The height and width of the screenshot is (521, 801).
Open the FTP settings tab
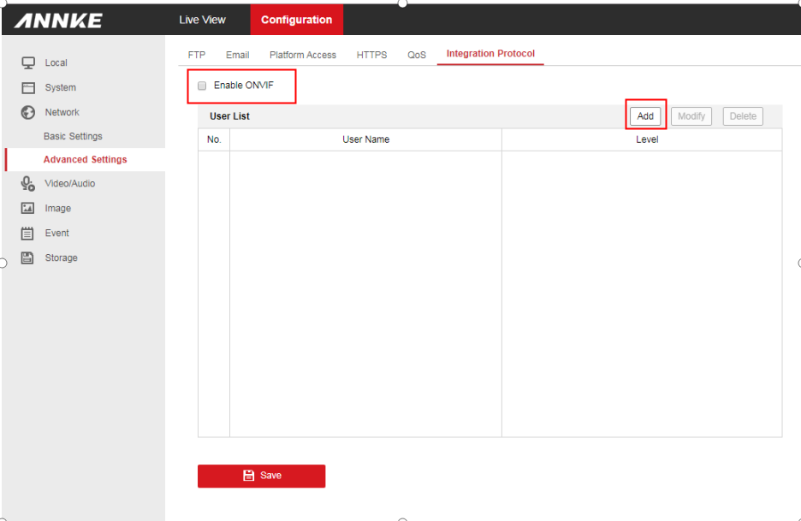tap(197, 55)
